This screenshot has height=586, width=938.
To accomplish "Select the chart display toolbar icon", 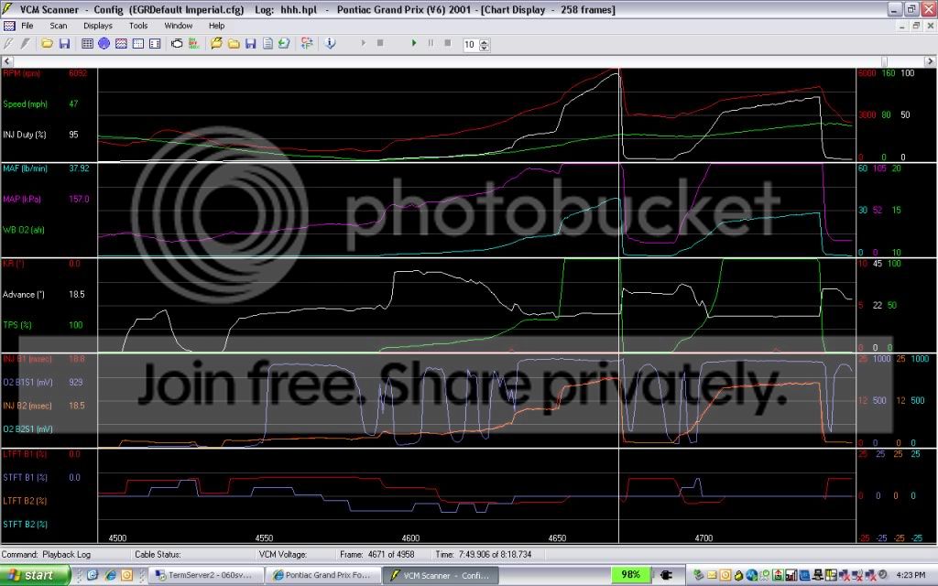I will click(x=119, y=43).
